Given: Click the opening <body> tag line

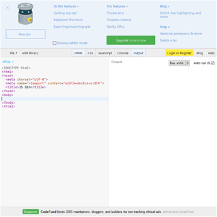Looking at the screenshot, I should [x=7, y=95].
